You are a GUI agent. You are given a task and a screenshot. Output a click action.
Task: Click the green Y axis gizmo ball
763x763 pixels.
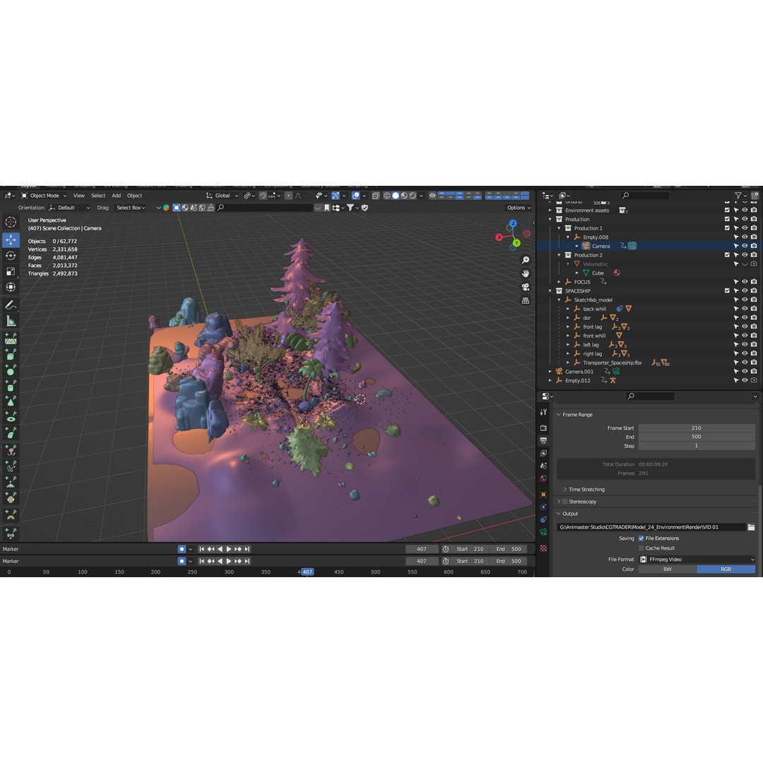click(x=516, y=243)
